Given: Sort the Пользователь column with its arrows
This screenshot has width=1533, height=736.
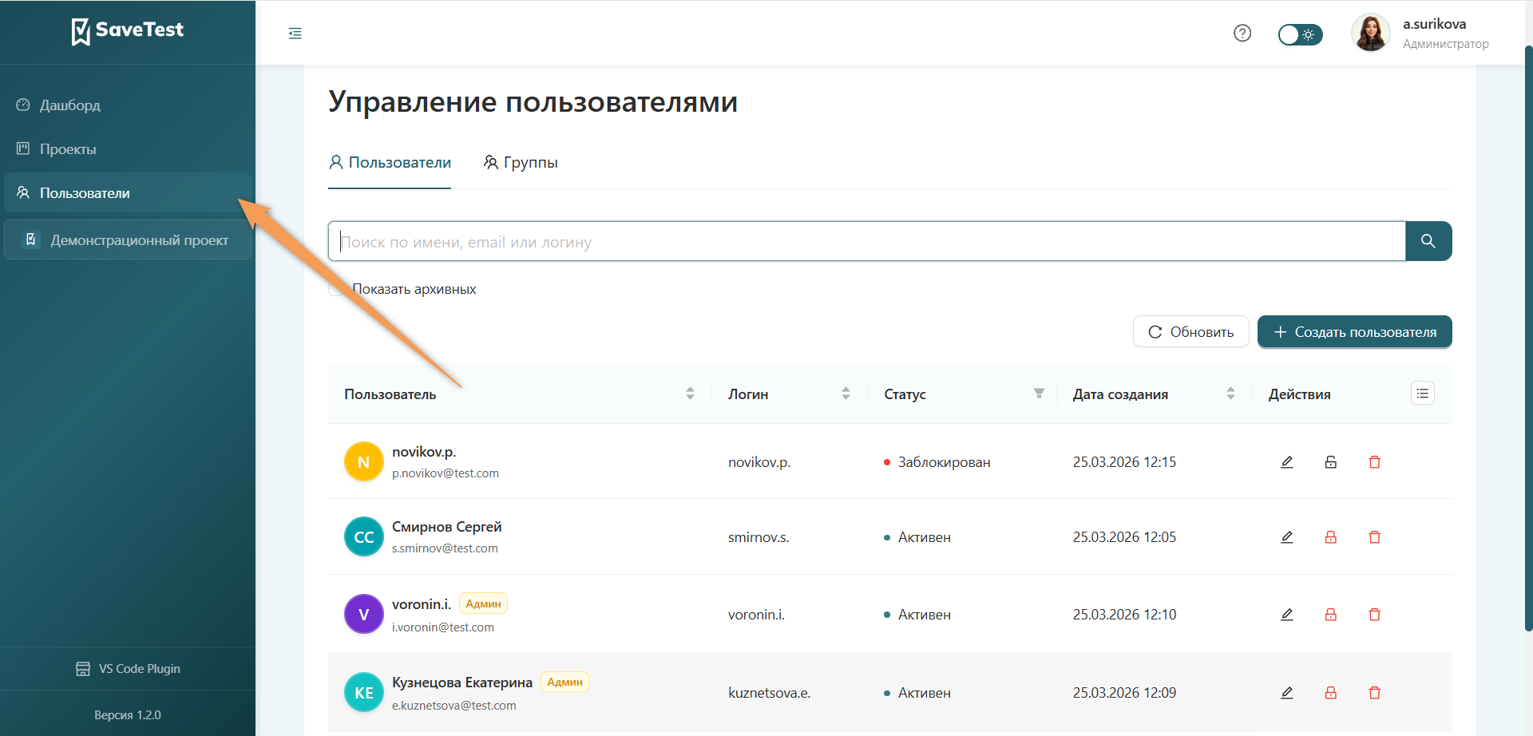Looking at the screenshot, I should pyautogui.click(x=690, y=393).
